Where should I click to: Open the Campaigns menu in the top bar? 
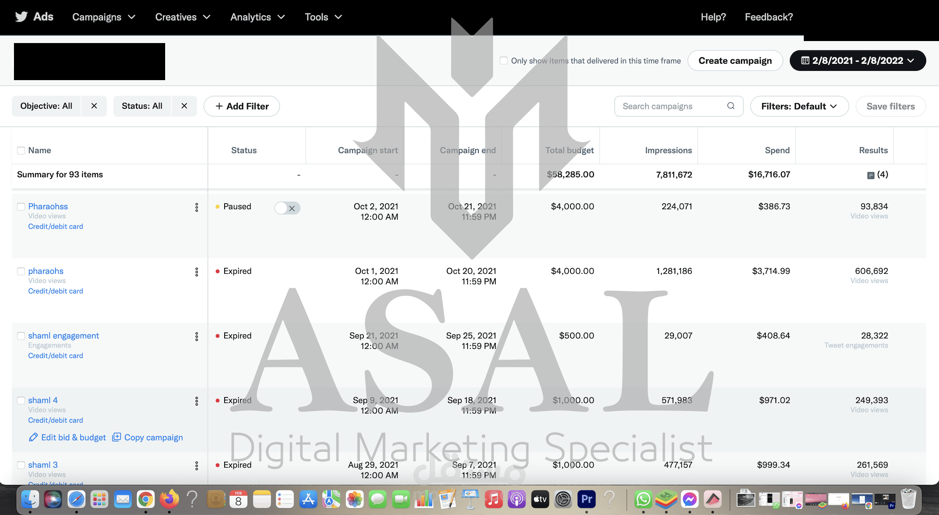tap(104, 17)
